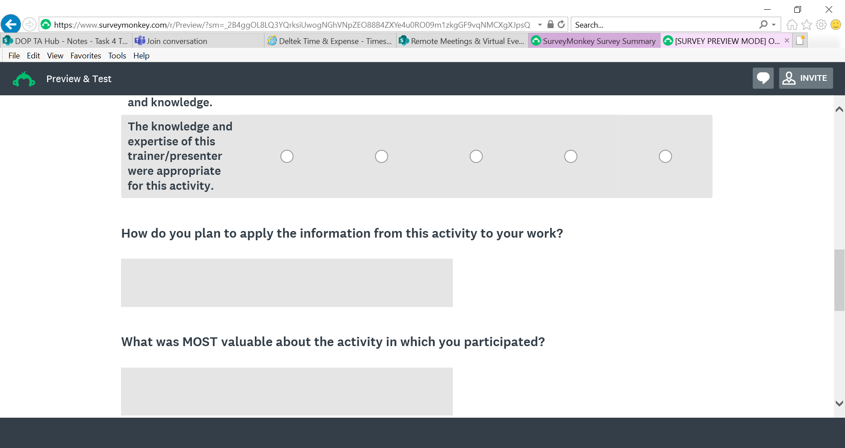Select the first radio button for trainer expertise
The width and height of the screenshot is (845, 448).
click(287, 156)
